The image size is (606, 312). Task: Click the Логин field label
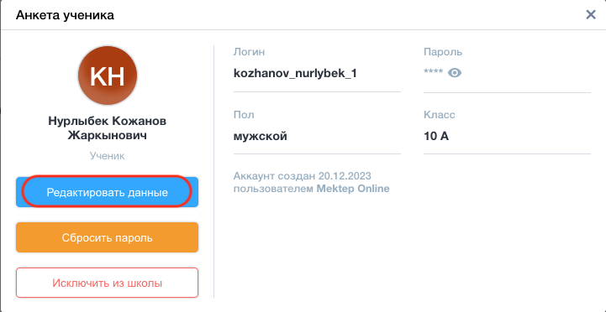point(250,52)
